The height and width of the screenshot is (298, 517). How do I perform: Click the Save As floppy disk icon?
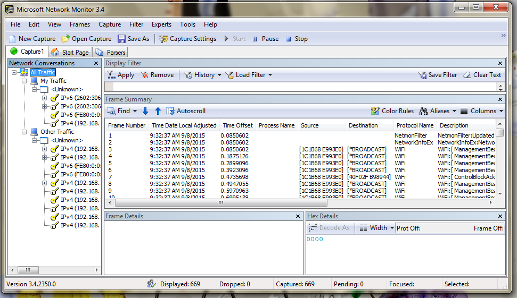coord(122,39)
